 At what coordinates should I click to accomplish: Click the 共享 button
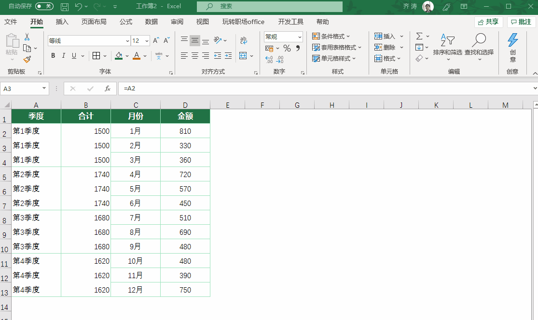click(x=488, y=22)
